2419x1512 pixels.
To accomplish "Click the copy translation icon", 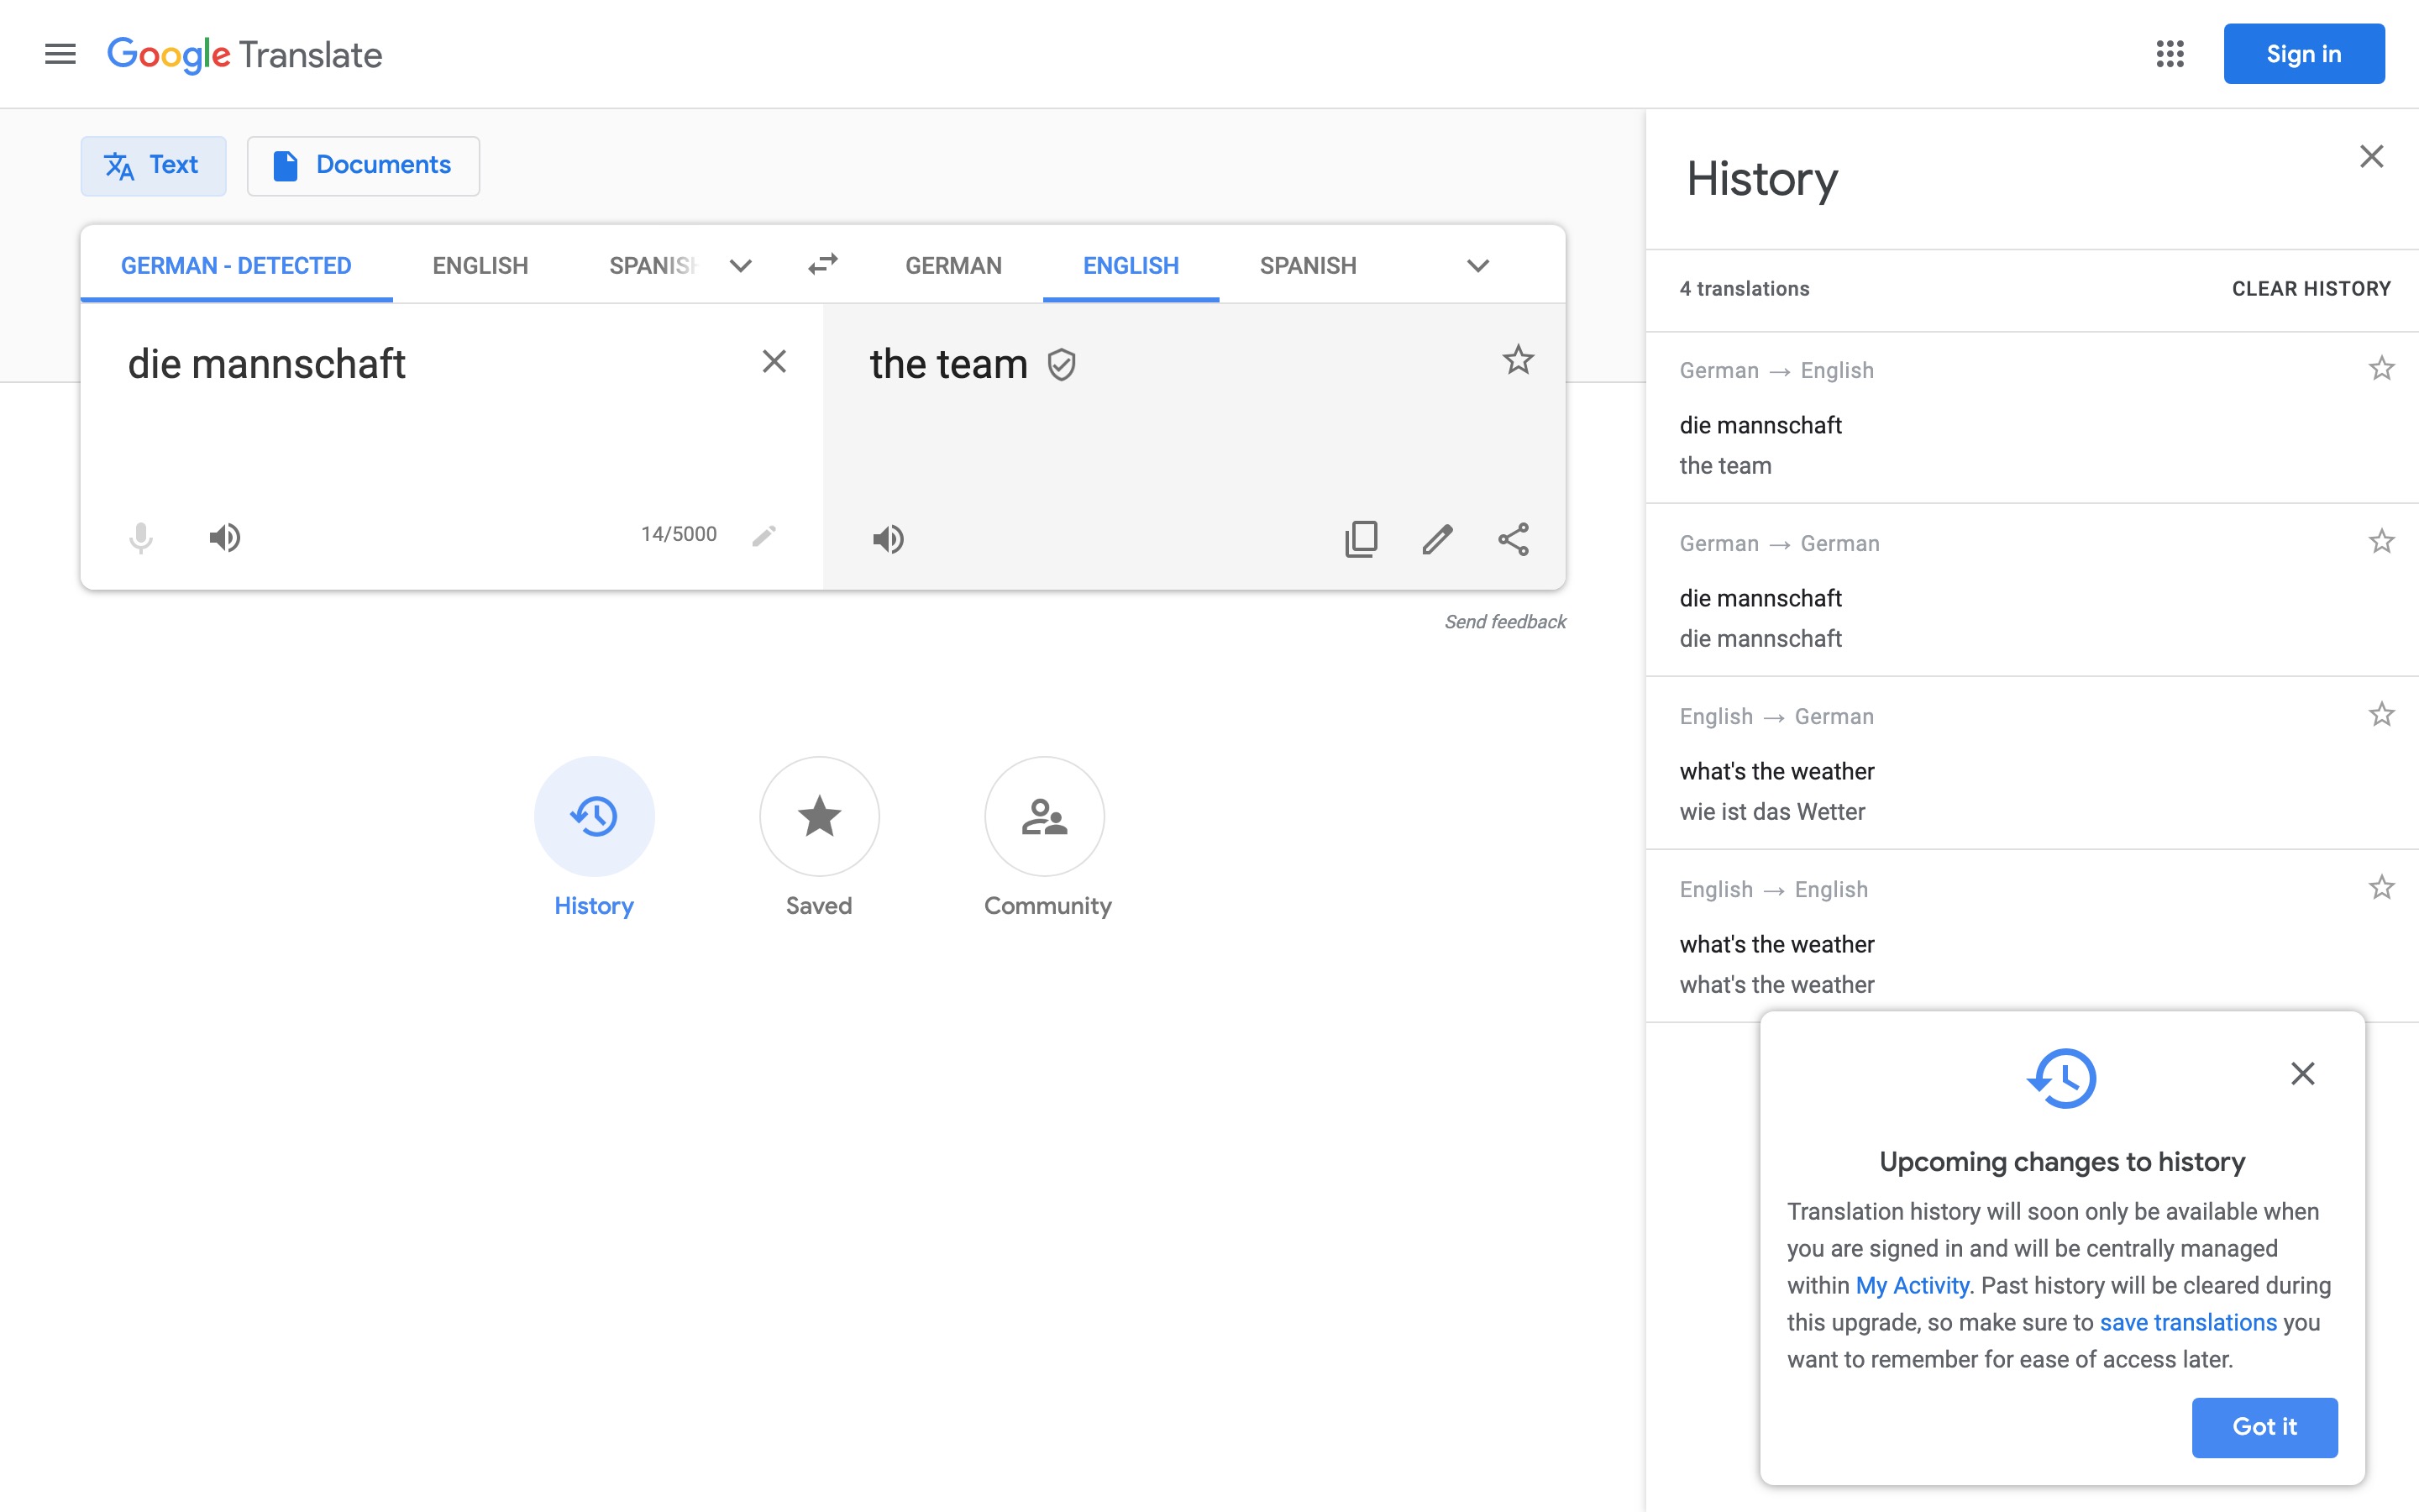I will tap(1360, 538).
